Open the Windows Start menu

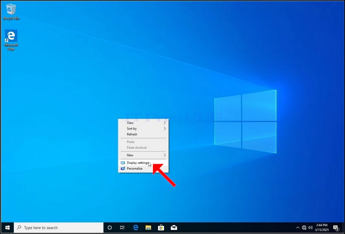pyautogui.click(x=7, y=227)
